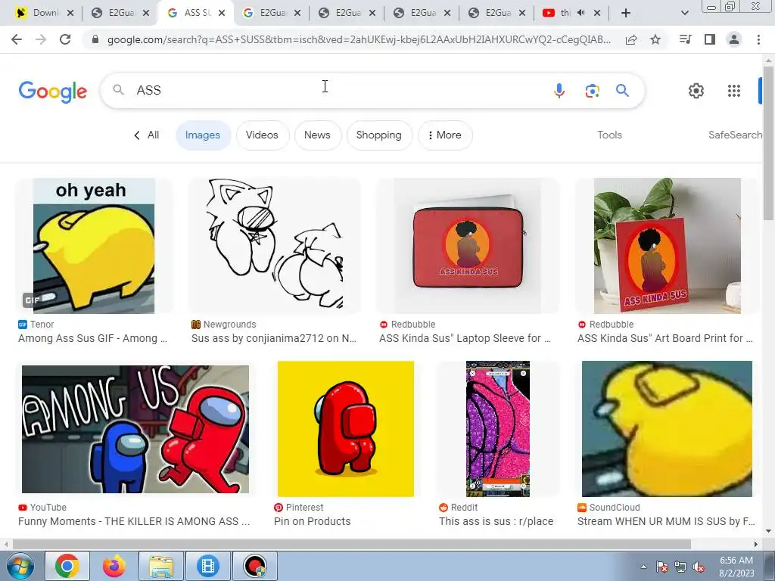Open Funny Moments YouTube result title
Viewport: 775px width, 581px height.
[x=134, y=521]
